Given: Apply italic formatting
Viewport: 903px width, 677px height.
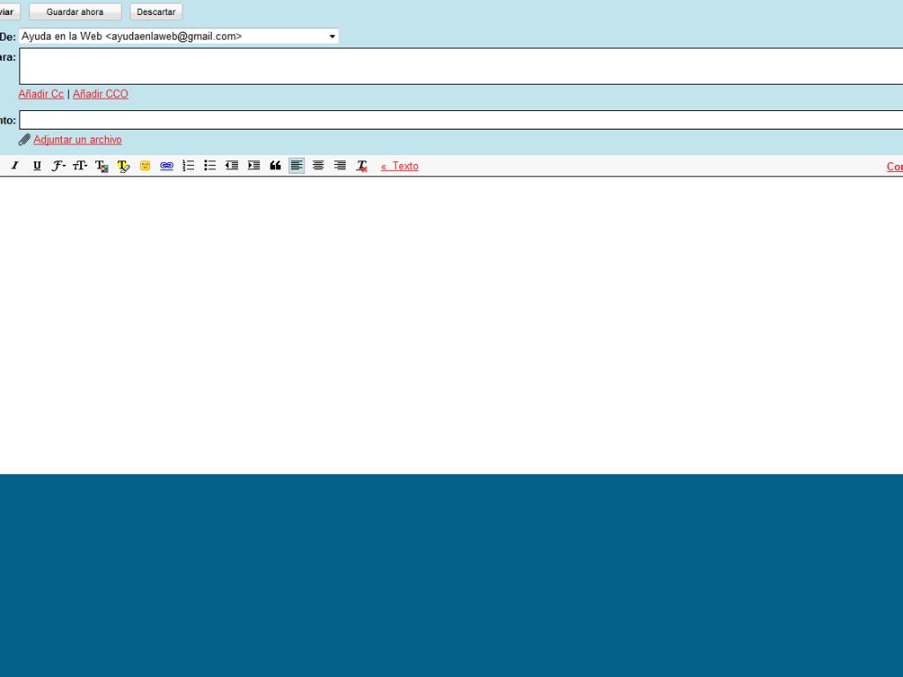Looking at the screenshot, I should (x=15, y=166).
